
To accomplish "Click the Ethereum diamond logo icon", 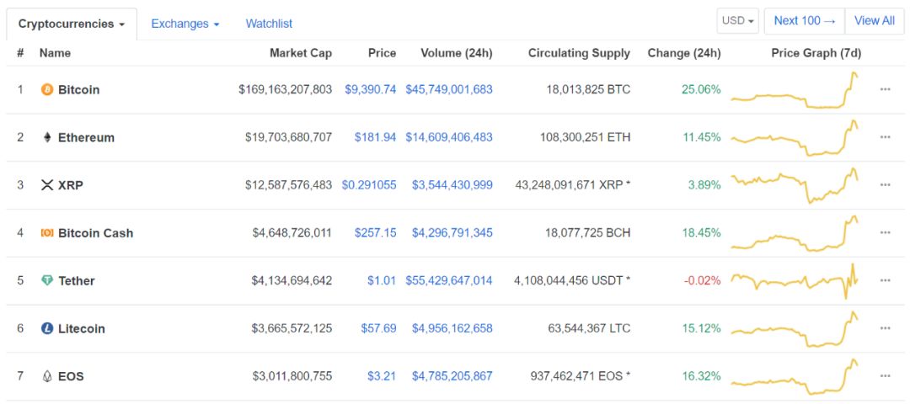I will point(47,137).
